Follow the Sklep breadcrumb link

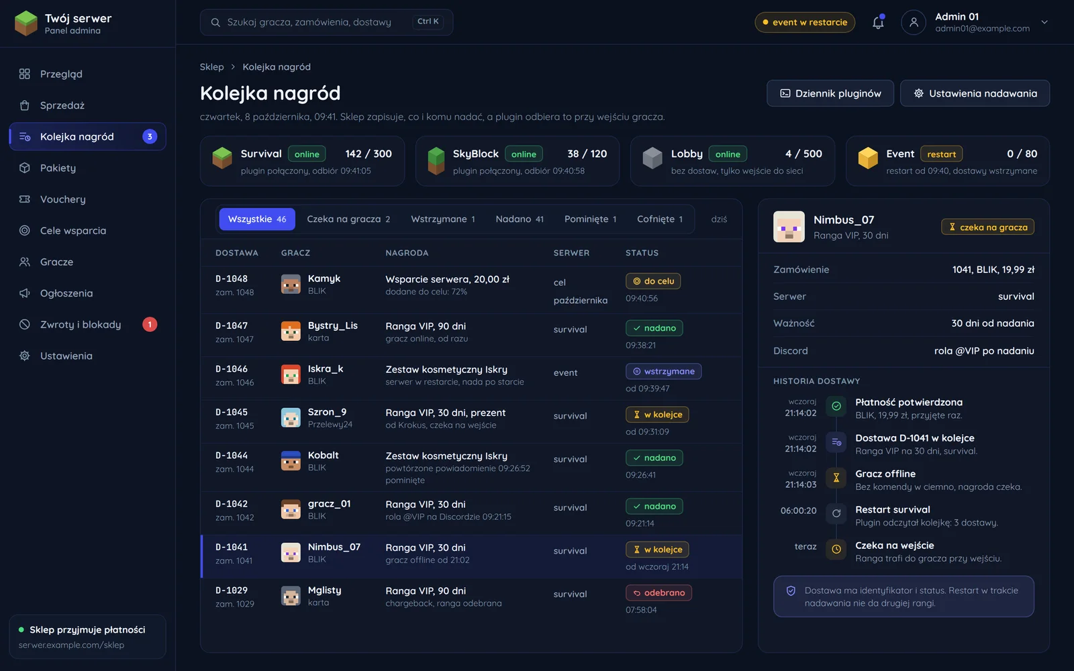(x=211, y=66)
